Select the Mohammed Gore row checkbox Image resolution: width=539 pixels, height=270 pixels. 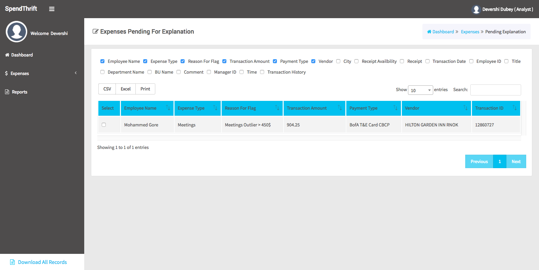coord(104,125)
